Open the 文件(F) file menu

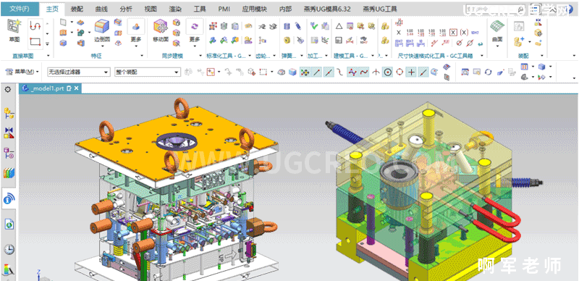coord(20,9)
